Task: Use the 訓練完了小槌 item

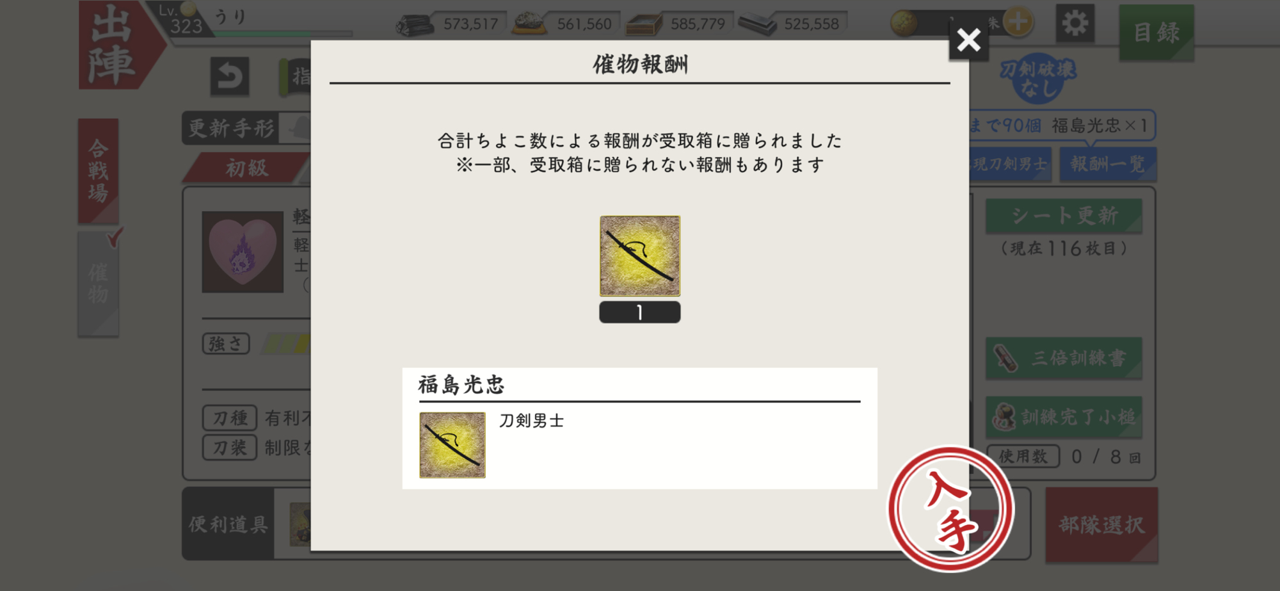Action: (x=1064, y=417)
